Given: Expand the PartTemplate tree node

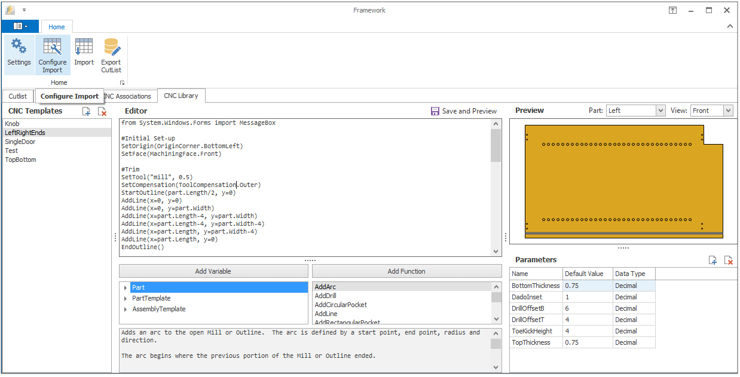Looking at the screenshot, I should 126,299.
